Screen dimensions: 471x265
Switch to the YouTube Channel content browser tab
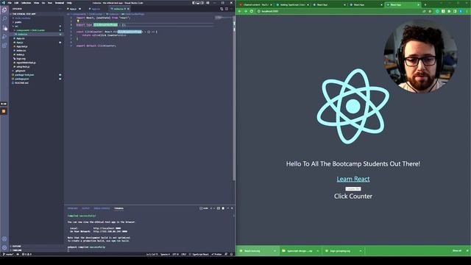point(255,5)
